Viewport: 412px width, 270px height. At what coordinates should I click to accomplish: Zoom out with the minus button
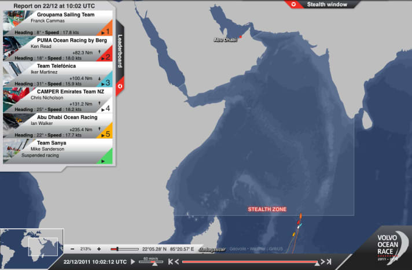point(72,249)
